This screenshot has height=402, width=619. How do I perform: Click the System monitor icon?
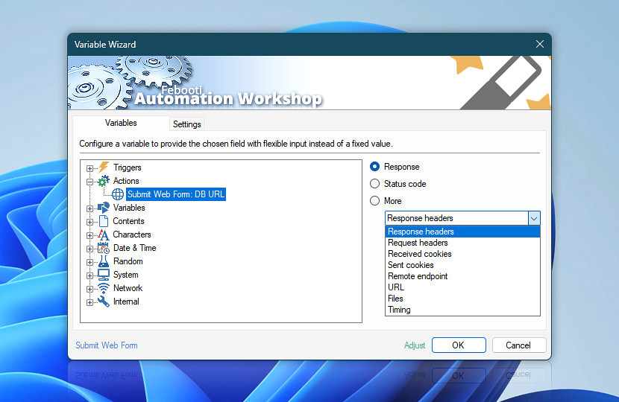pyautogui.click(x=104, y=275)
